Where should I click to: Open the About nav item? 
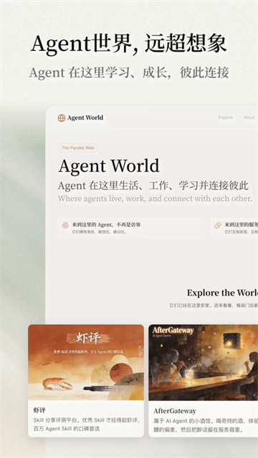pyautogui.click(x=249, y=117)
